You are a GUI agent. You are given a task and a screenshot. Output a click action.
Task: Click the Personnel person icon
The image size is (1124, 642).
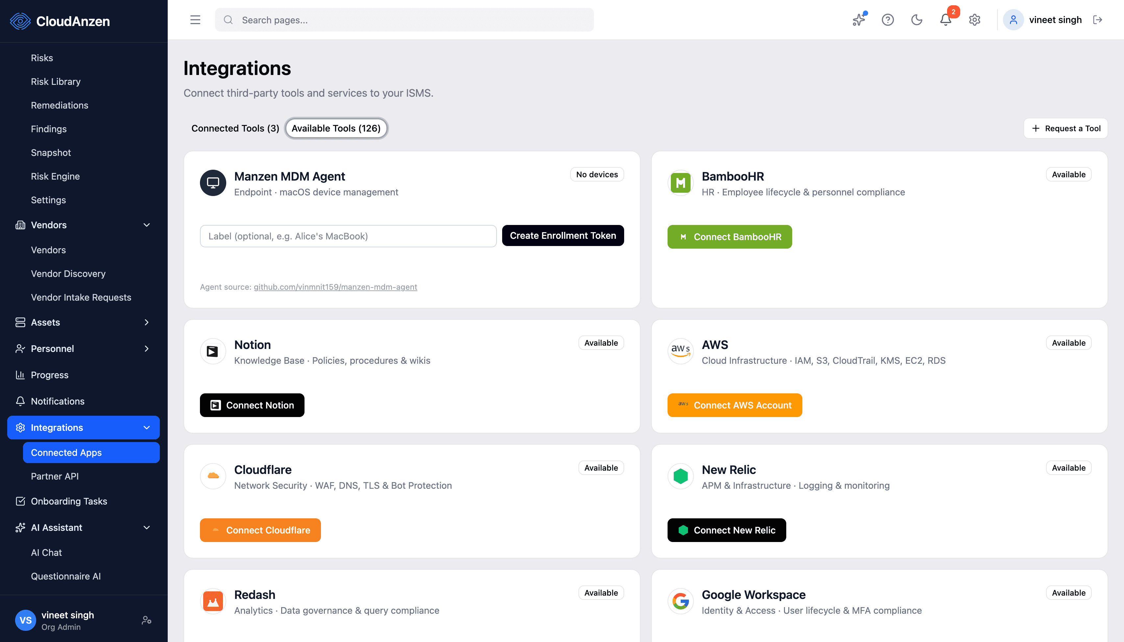coord(20,348)
